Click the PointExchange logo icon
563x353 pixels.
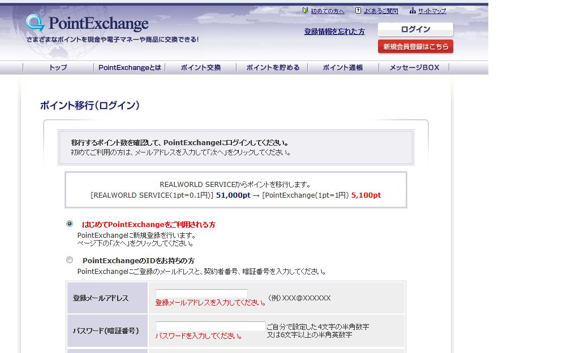[35, 23]
